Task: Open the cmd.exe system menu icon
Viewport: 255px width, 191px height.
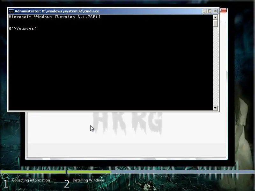Action: pos(11,11)
